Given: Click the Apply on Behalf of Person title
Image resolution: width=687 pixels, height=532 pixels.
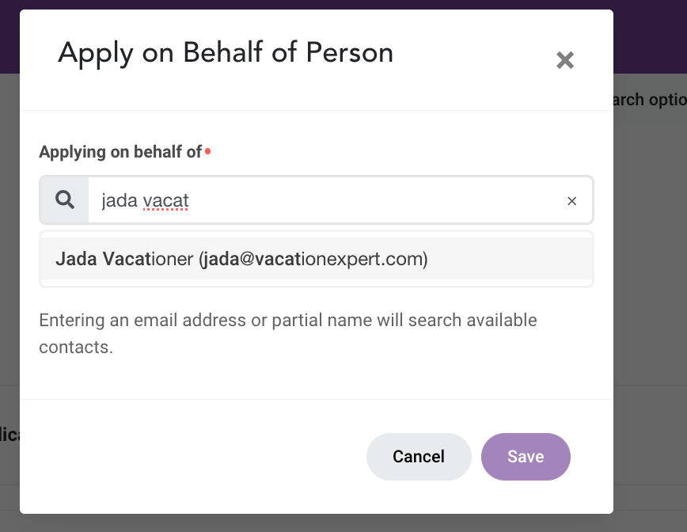Looking at the screenshot, I should [x=226, y=53].
